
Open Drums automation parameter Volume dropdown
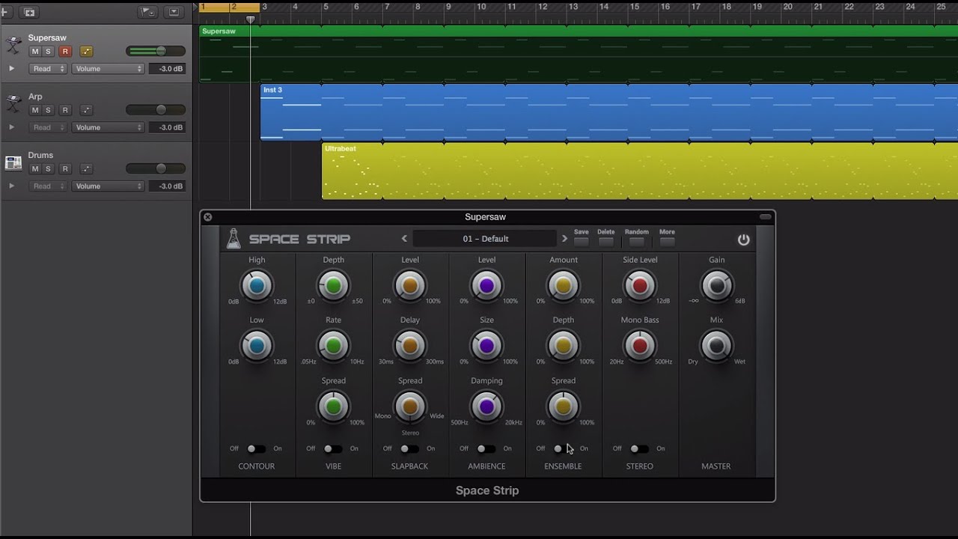click(x=108, y=186)
